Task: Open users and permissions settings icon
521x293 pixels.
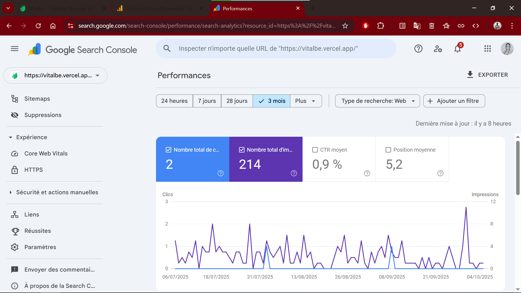Action: (438, 49)
